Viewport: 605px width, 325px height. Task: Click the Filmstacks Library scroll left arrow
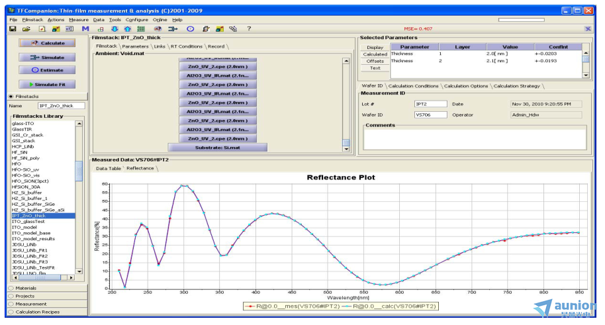point(15,277)
